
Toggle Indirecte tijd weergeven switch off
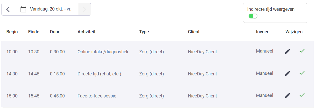[x=253, y=16]
